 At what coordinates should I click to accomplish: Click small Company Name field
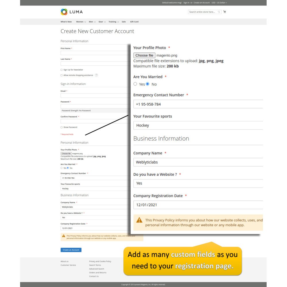(95, 207)
